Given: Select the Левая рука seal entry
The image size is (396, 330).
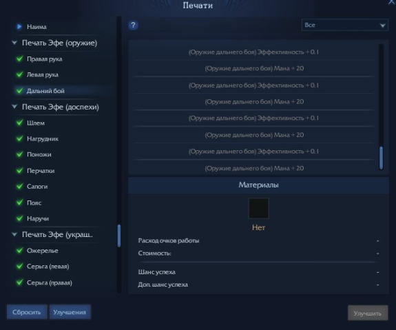Looking at the screenshot, I should pos(43,75).
